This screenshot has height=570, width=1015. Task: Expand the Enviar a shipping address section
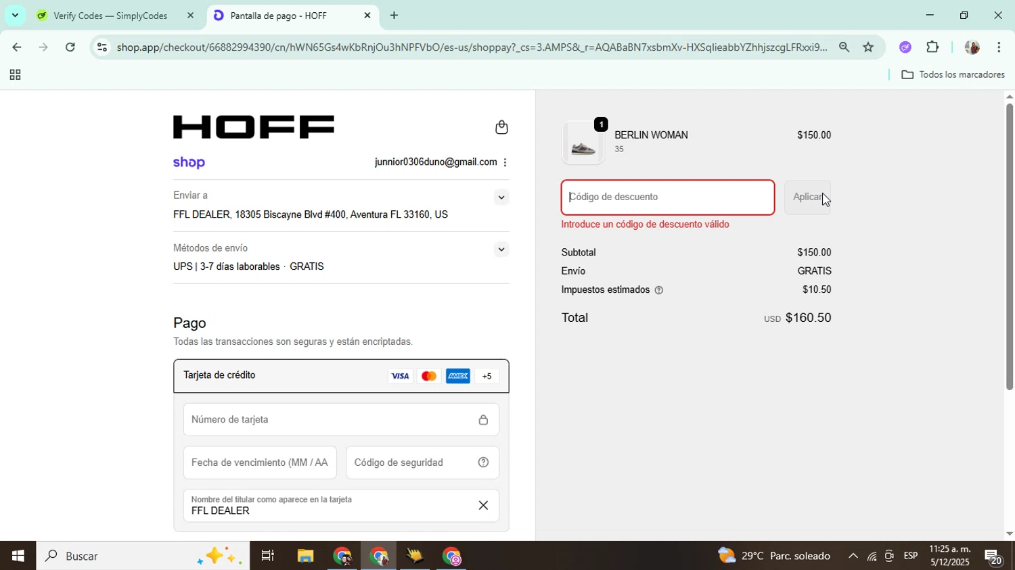click(x=501, y=197)
